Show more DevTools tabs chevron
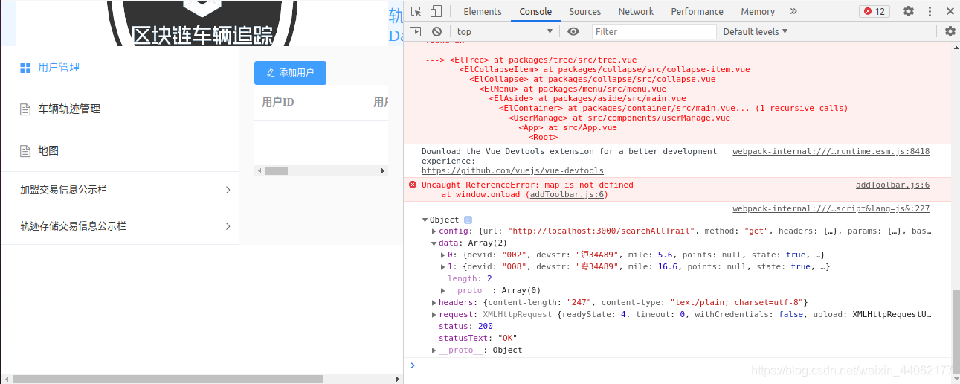The width and height of the screenshot is (960, 384). click(793, 11)
